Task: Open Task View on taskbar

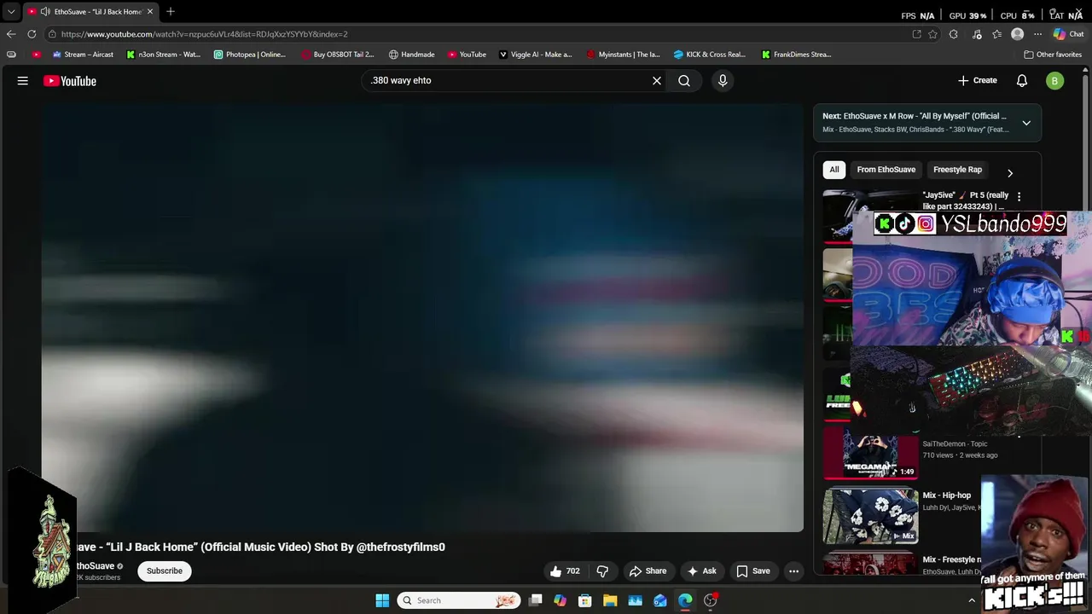Action: coord(535,600)
